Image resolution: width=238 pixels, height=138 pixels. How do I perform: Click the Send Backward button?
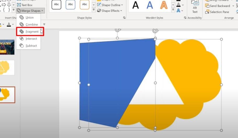218,6
